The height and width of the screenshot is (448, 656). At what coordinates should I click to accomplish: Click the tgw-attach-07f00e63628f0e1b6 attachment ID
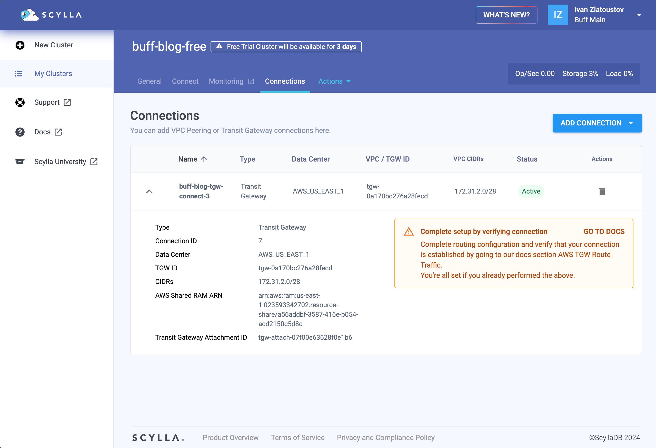(x=305, y=337)
